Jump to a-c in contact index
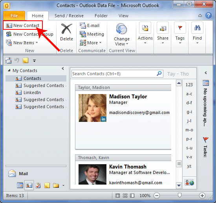Screen dimensions: 216x203 pyautogui.click(x=189, y=94)
